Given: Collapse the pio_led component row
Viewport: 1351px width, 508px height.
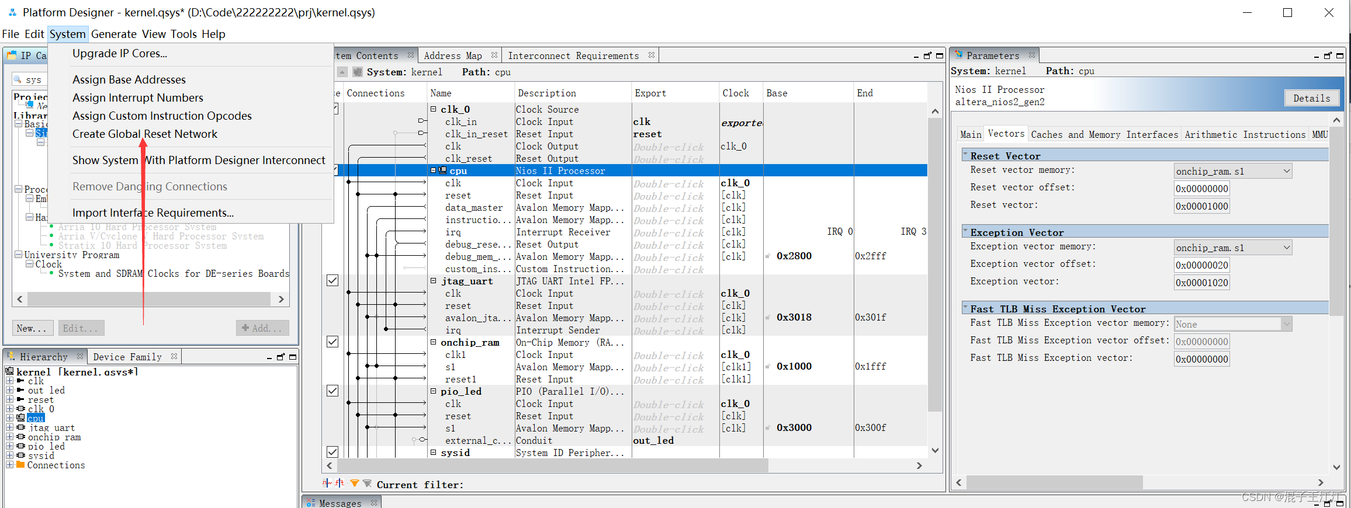Looking at the screenshot, I should pyautogui.click(x=434, y=391).
